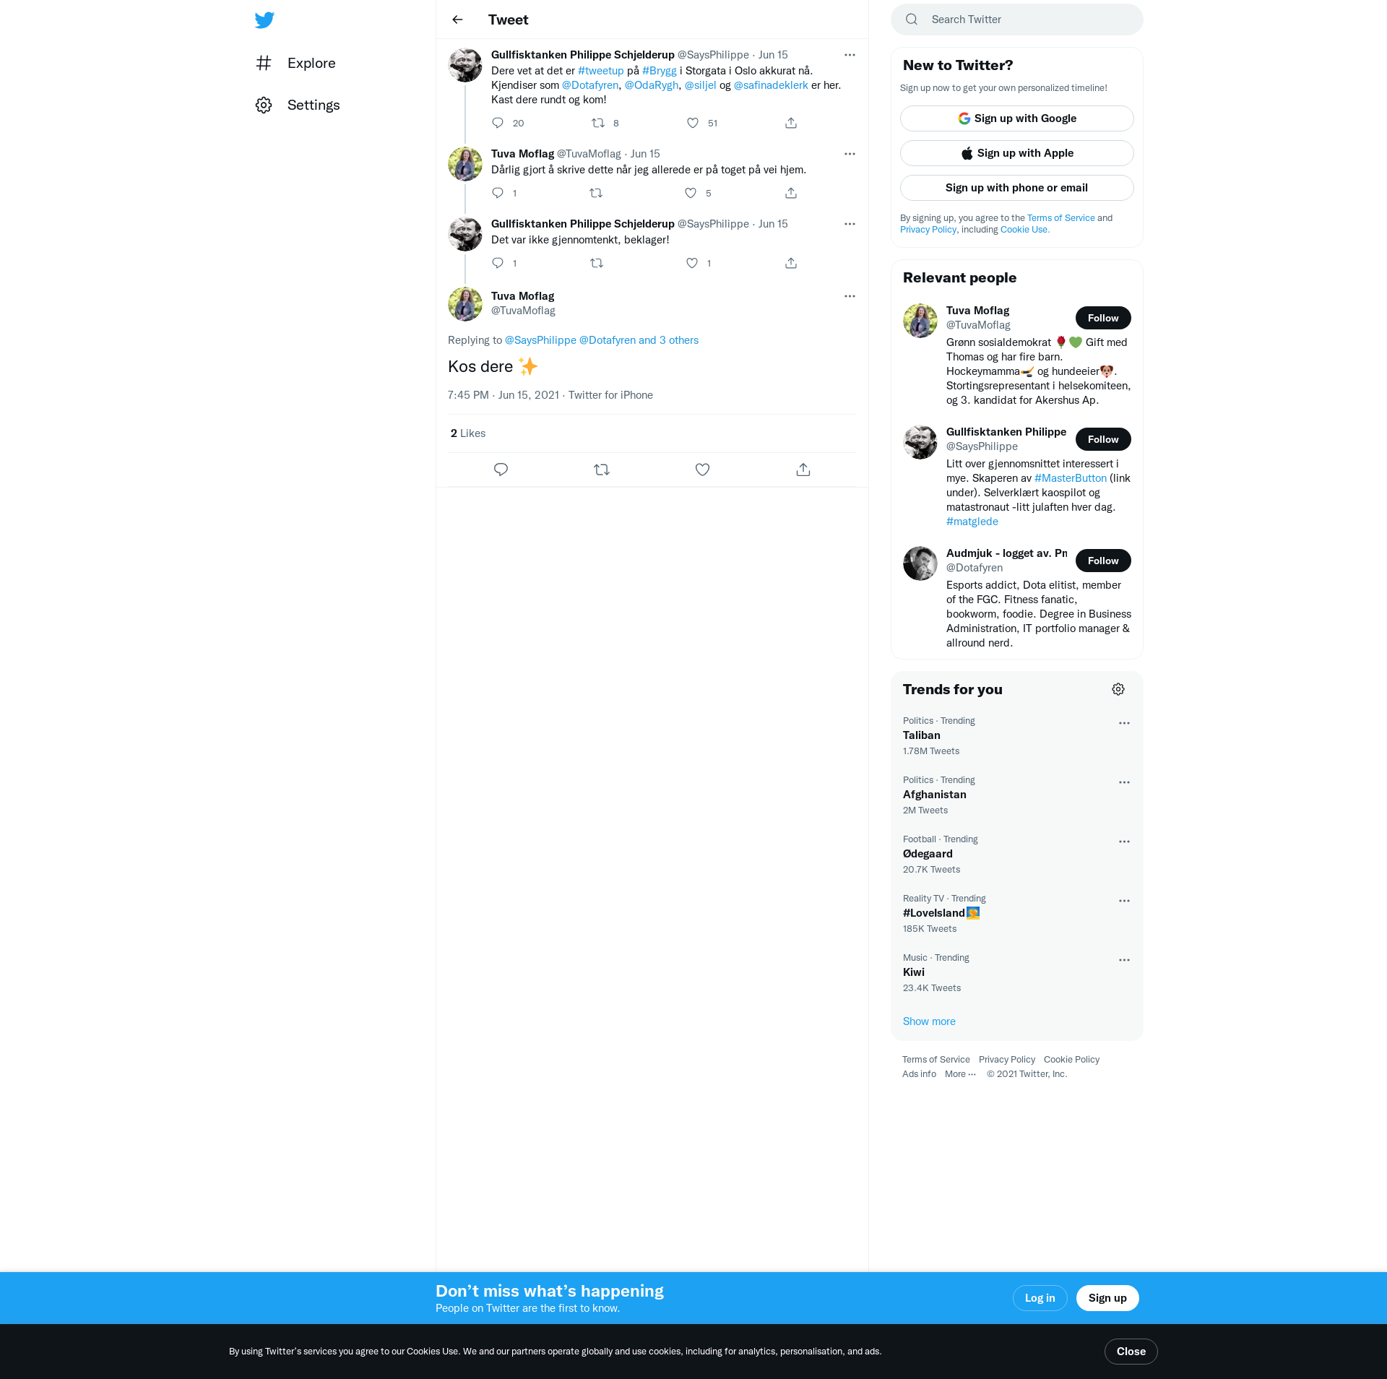Screen dimensions: 1387x1379
Task: Open Tuva Moflag's avatar in Relevant people
Action: 920,321
